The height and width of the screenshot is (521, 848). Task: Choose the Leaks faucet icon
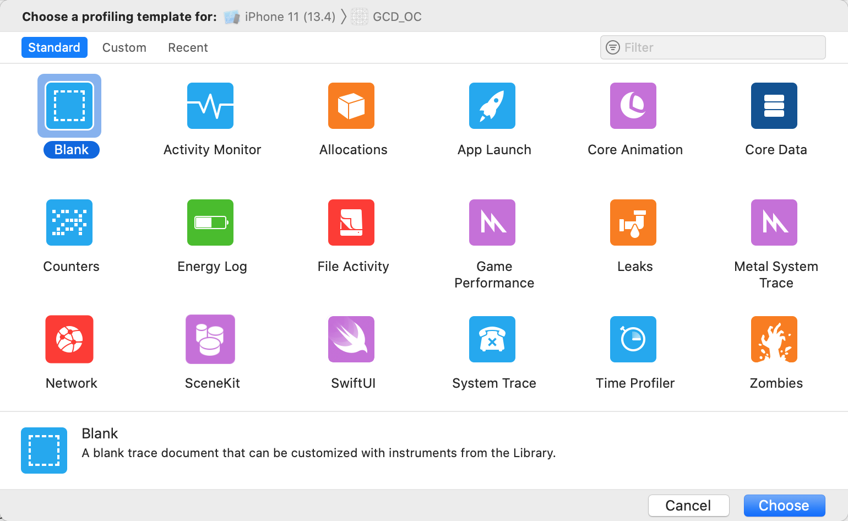(633, 222)
